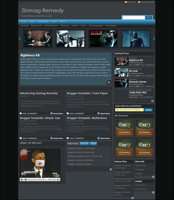The width and height of the screenshot is (174, 200).
Task: Click wrench icon under Hive Link widget
Action: click(153, 177)
